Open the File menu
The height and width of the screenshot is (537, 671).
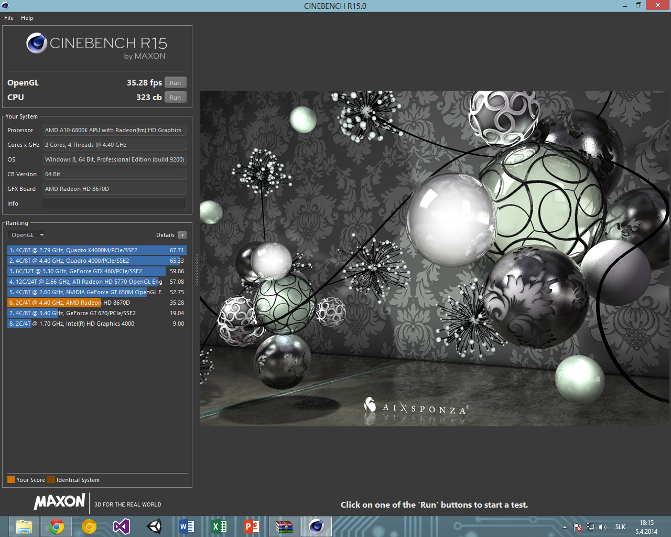[9, 18]
